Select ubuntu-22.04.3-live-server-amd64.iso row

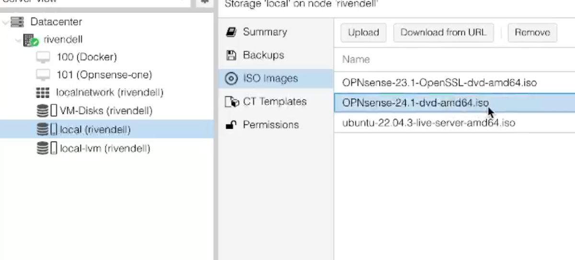pyautogui.click(x=428, y=123)
